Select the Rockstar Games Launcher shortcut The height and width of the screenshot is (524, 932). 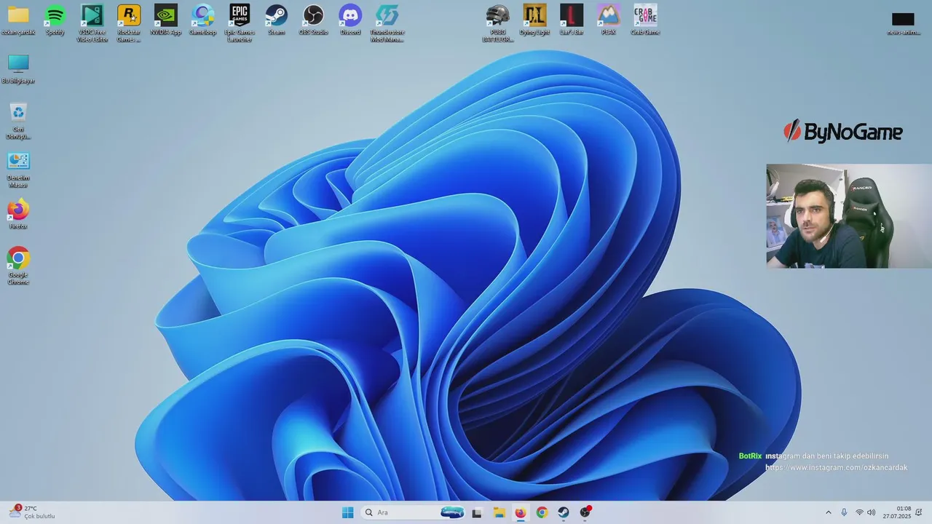point(129,23)
